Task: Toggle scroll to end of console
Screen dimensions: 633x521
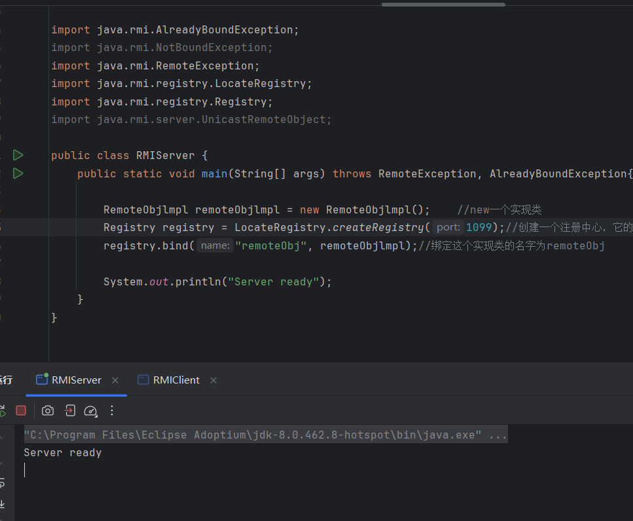Action: pyautogui.click(x=2, y=504)
